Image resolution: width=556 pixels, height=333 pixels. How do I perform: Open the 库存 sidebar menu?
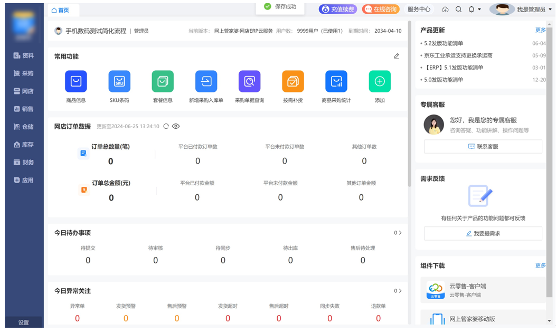point(24,145)
